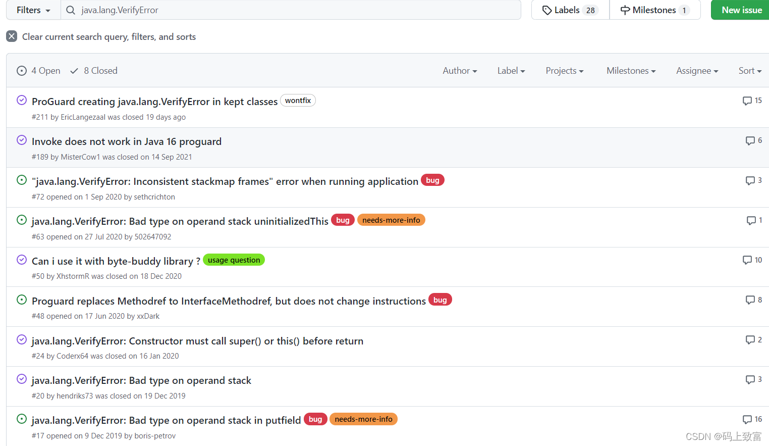Open the 10 comments on issue #50

click(x=752, y=260)
